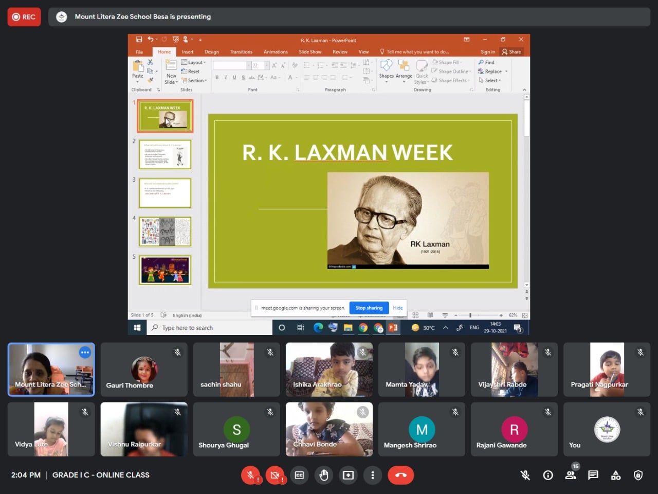Select slide 5 thumbnail
Screen dimensions: 658x494
(165, 270)
